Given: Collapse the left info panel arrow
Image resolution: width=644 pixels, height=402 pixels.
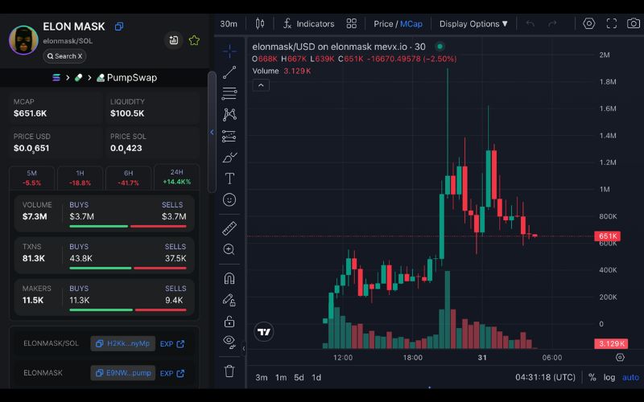Looking at the screenshot, I should (x=212, y=132).
